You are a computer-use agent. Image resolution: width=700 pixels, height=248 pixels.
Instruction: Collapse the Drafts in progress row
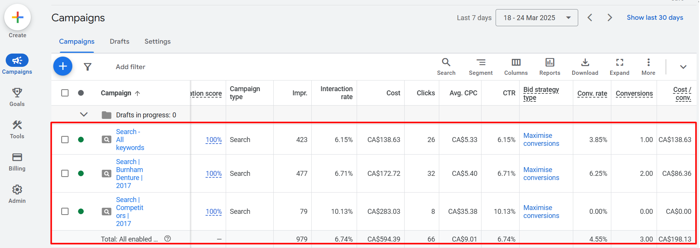click(84, 115)
